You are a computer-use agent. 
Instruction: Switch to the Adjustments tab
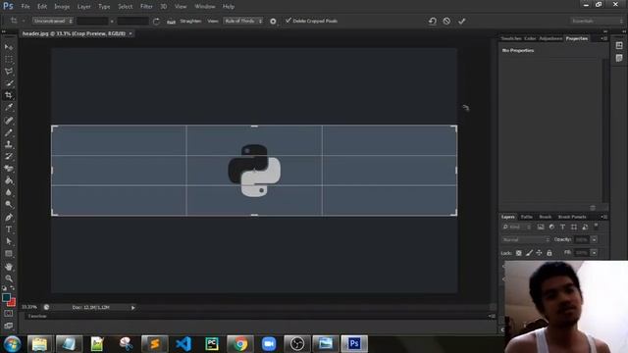[550, 38]
